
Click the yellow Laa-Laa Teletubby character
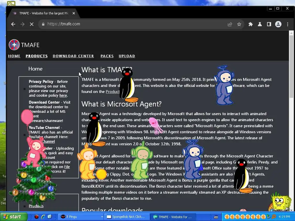(87, 162)
